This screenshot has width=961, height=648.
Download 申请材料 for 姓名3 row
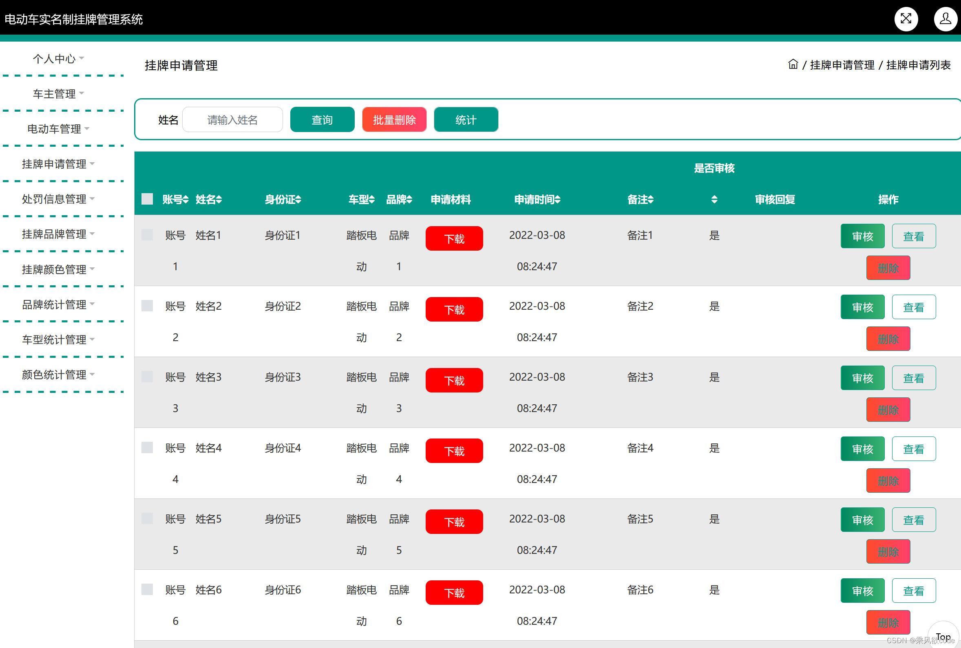(x=454, y=380)
